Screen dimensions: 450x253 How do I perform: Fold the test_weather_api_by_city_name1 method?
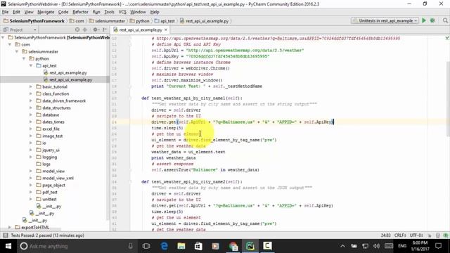click(x=130, y=98)
